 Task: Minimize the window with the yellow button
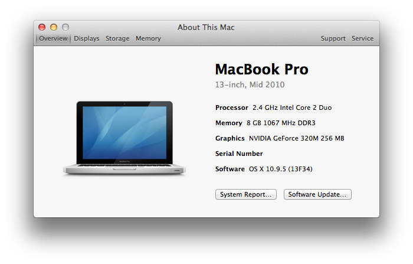pyautogui.click(x=54, y=27)
